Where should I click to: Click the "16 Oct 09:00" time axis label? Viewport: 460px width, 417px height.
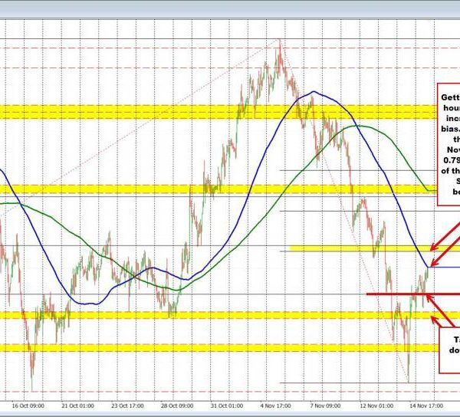point(28,406)
